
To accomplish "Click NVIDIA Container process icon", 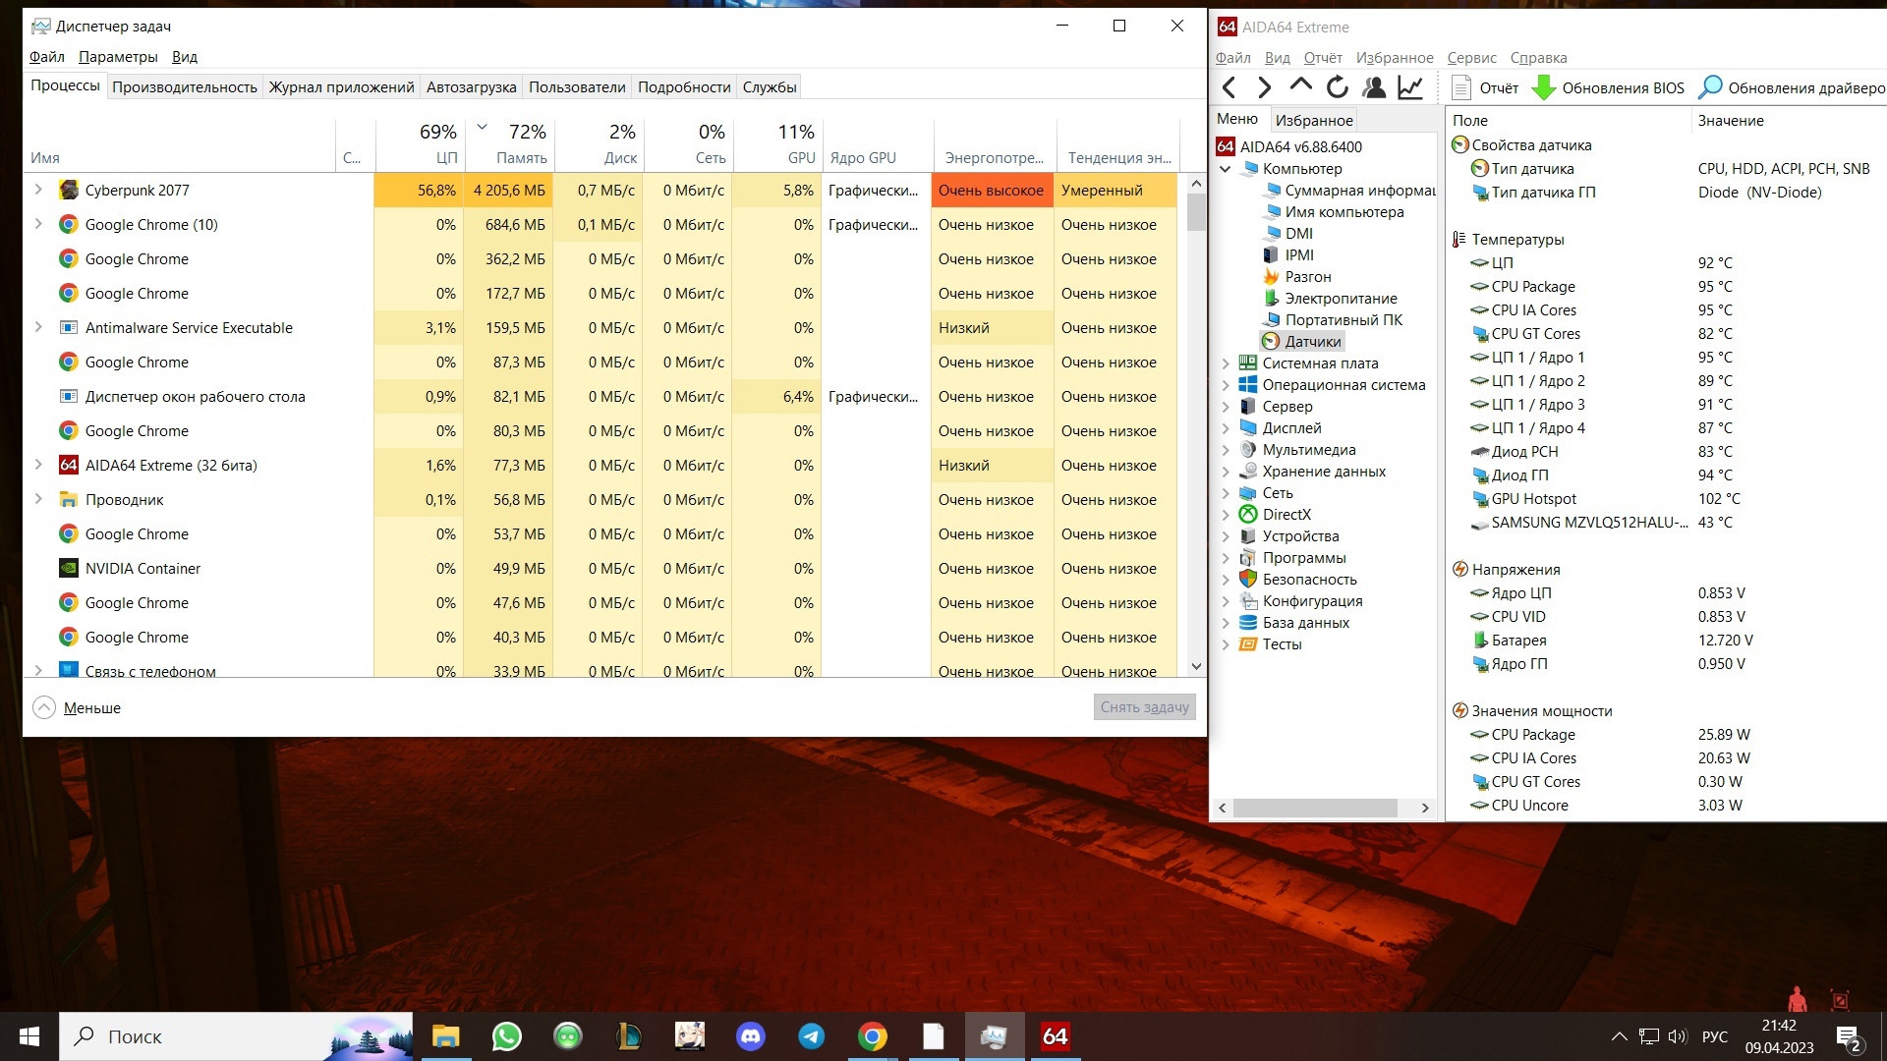I will (69, 568).
